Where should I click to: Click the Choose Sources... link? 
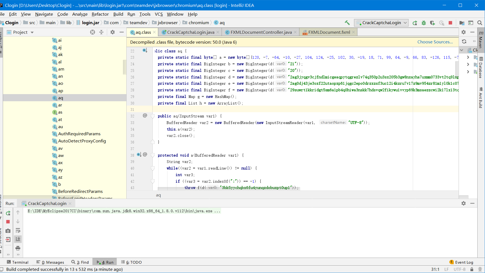click(x=435, y=42)
